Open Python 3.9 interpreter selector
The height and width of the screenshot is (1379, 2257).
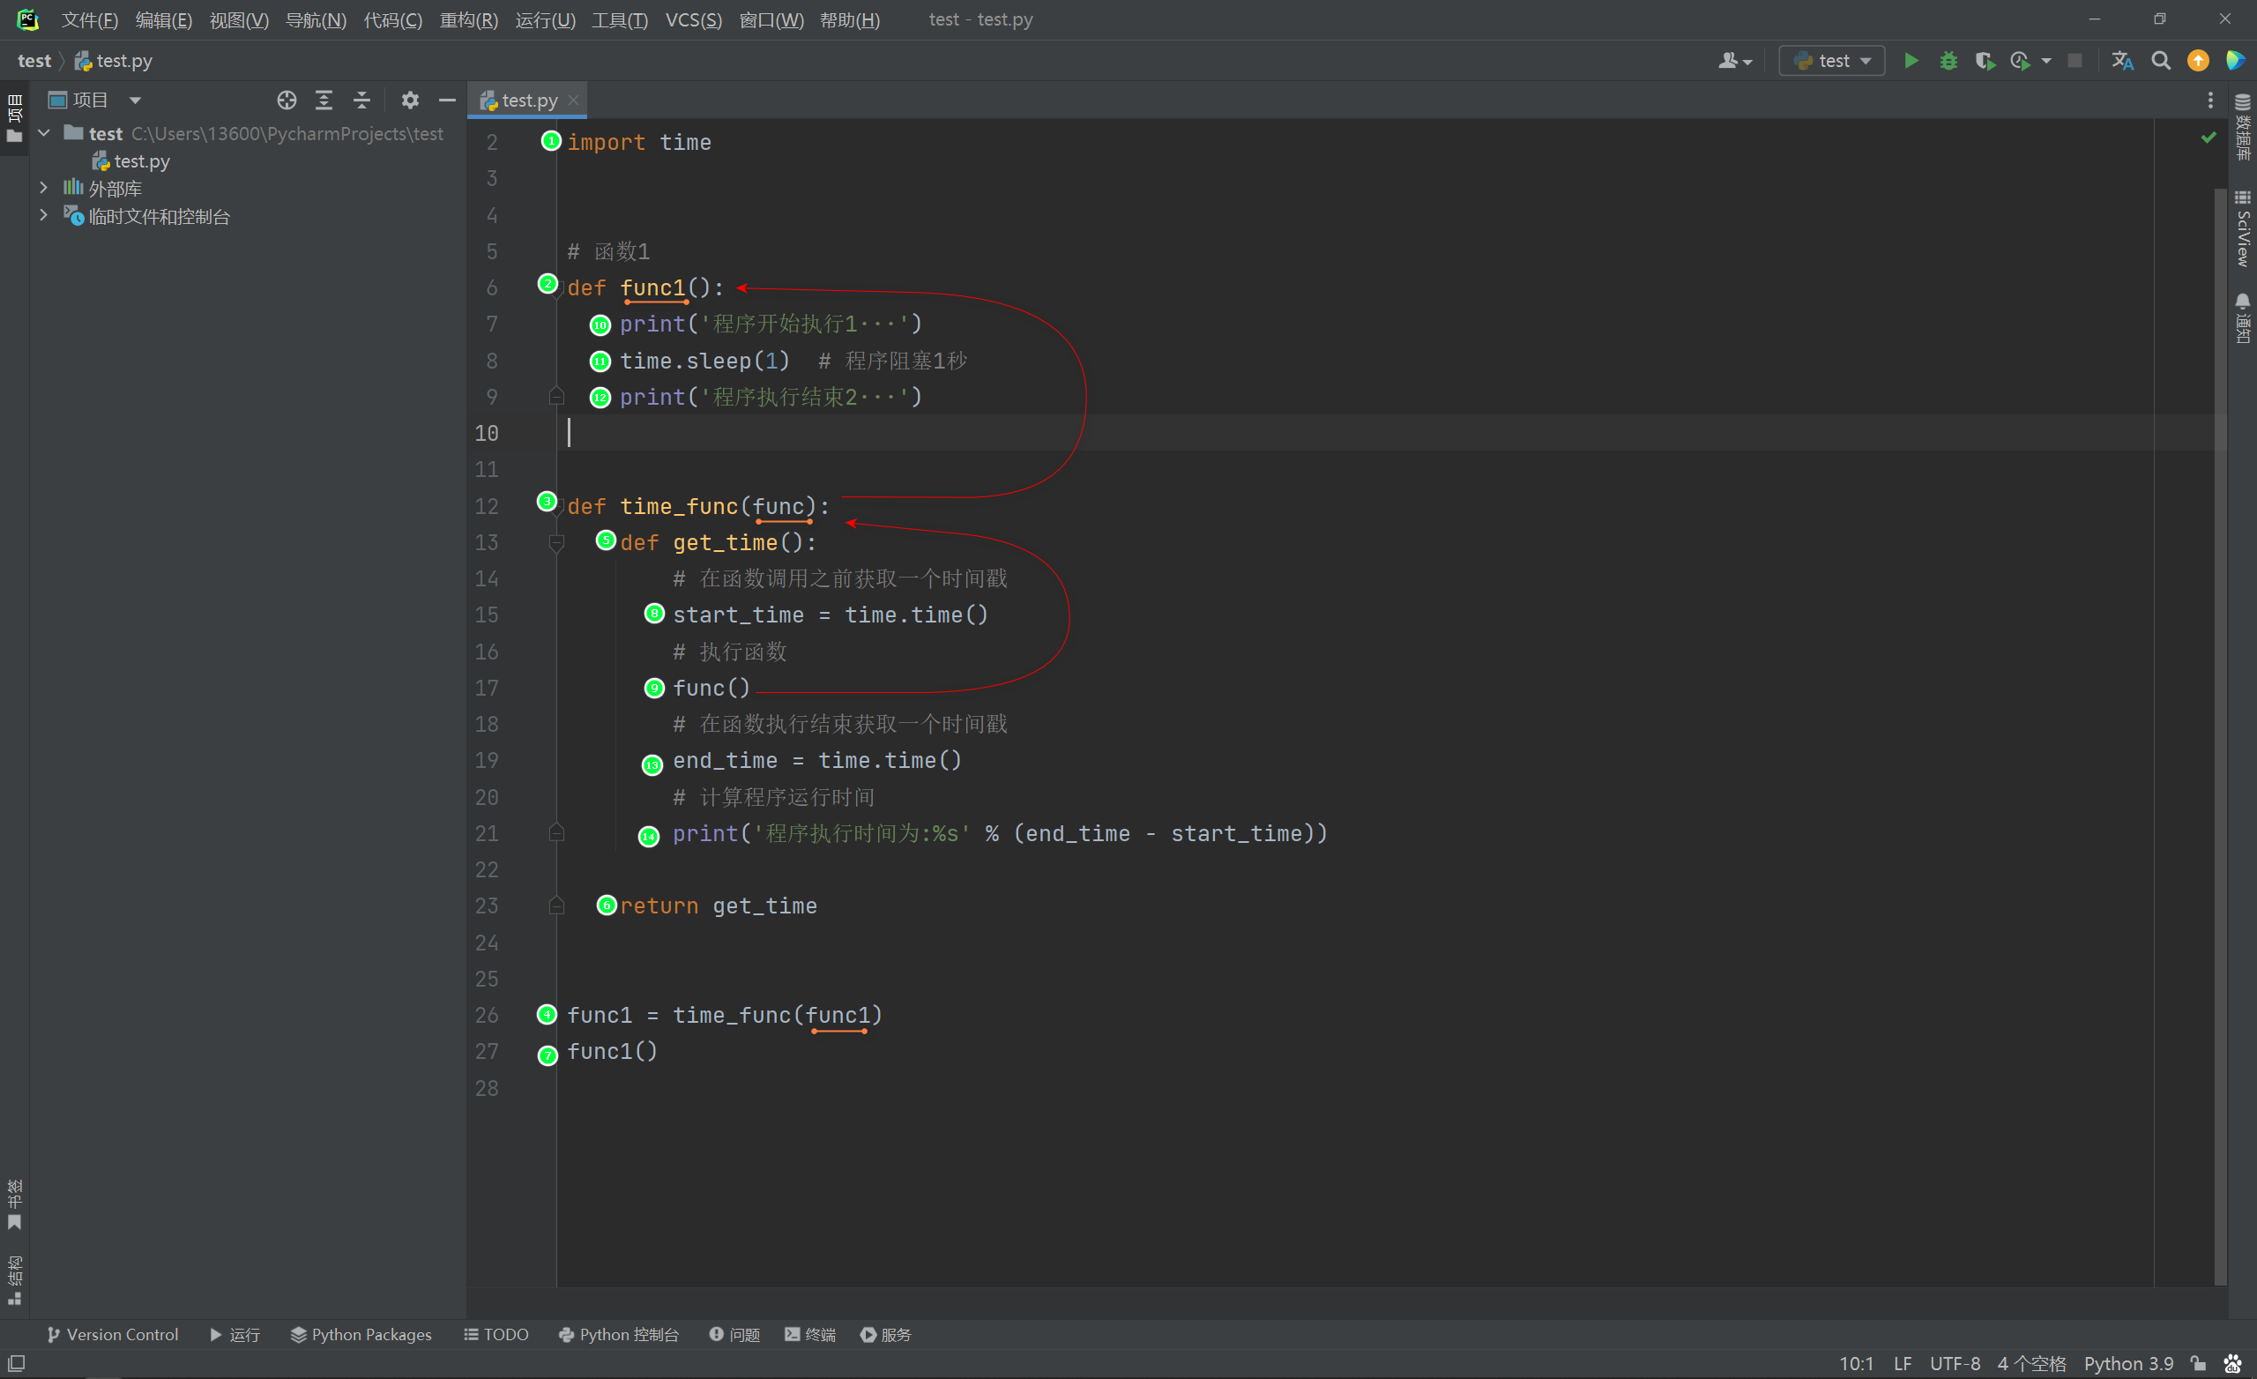[x=2128, y=1363]
